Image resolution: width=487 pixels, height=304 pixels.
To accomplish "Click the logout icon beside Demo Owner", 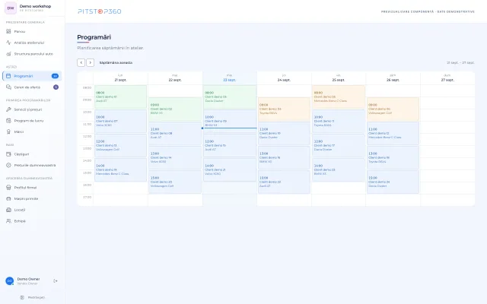I will pos(56,281).
